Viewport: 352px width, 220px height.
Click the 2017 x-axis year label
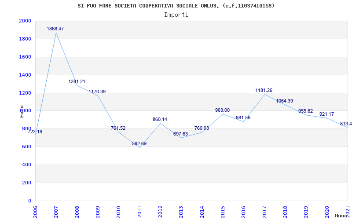pyautogui.click(x=264, y=212)
